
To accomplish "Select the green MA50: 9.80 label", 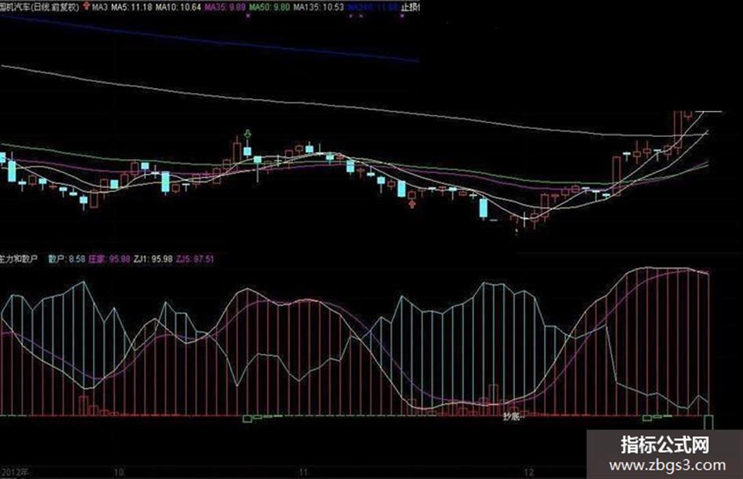I will pos(270,7).
